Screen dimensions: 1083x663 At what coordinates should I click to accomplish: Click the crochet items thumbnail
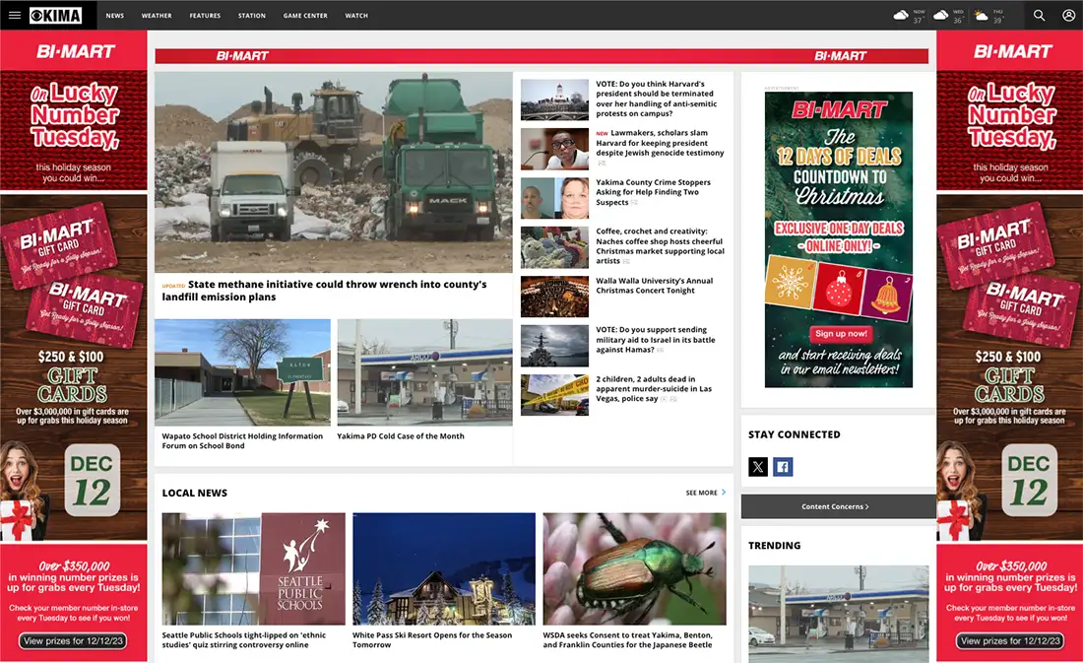pyautogui.click(x=554, y=247)
